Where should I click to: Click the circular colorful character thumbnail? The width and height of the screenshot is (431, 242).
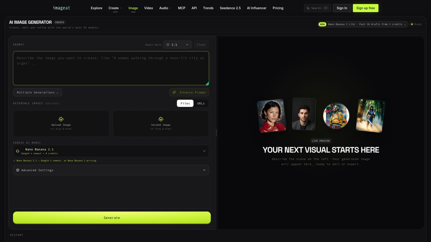(x=336, y=116)
